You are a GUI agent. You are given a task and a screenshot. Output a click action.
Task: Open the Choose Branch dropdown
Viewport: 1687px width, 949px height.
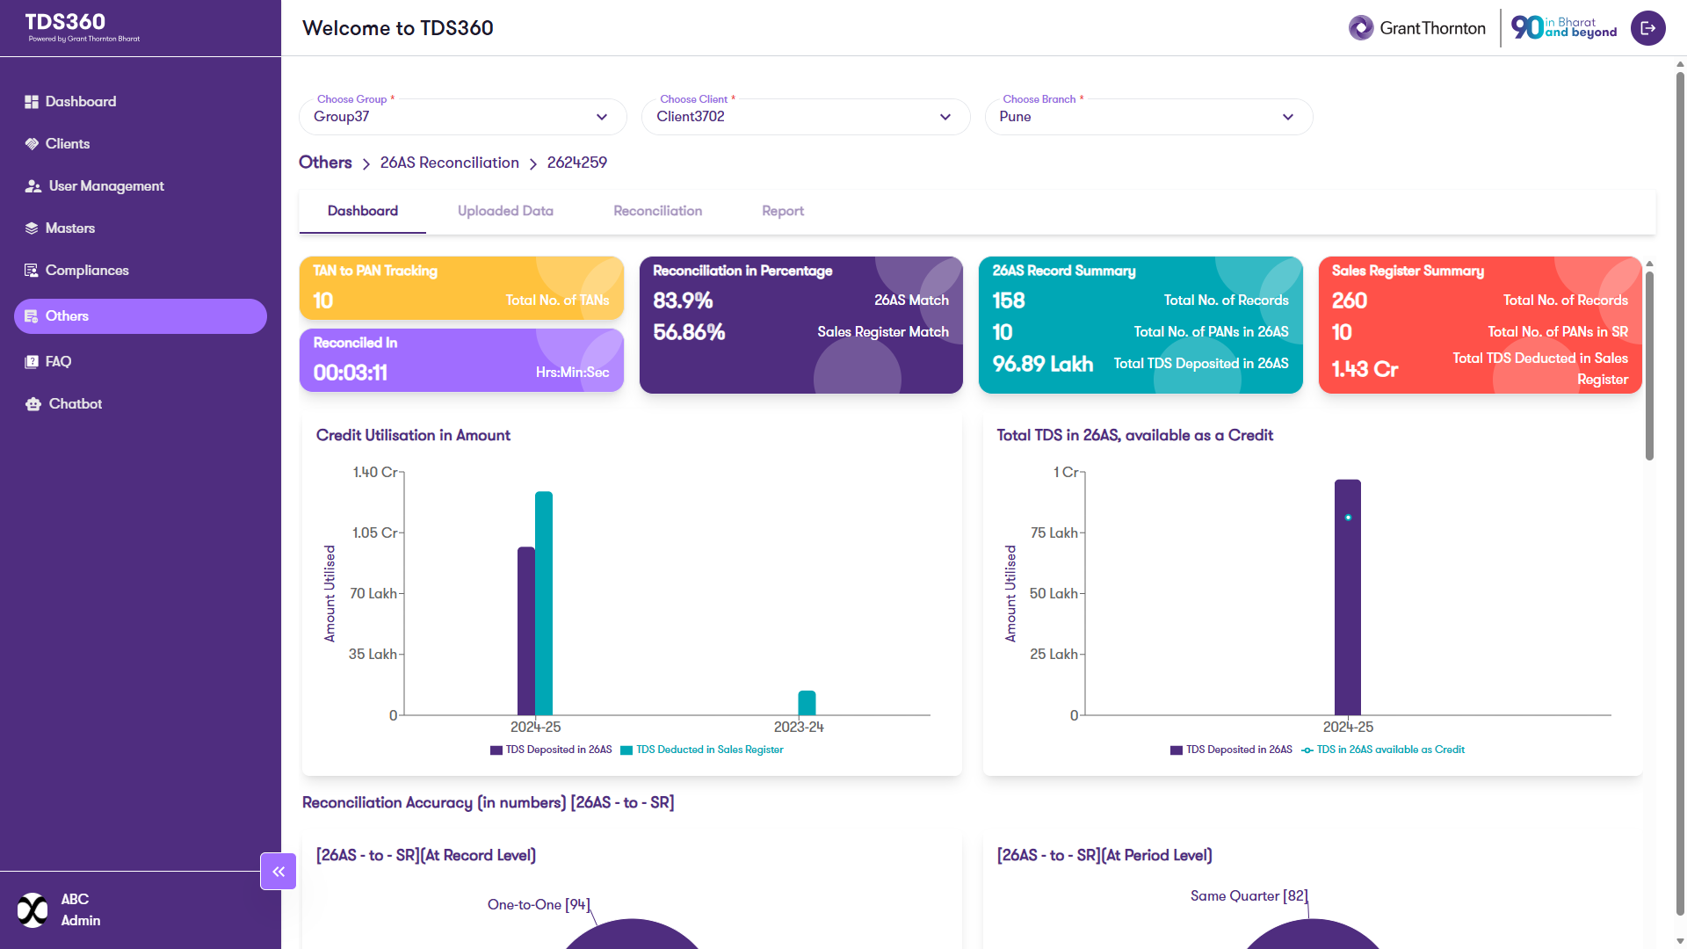coord(1148,117)
